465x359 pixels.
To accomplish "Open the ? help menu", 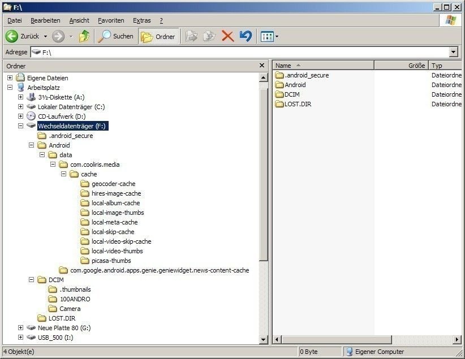I will pos(161,20).
